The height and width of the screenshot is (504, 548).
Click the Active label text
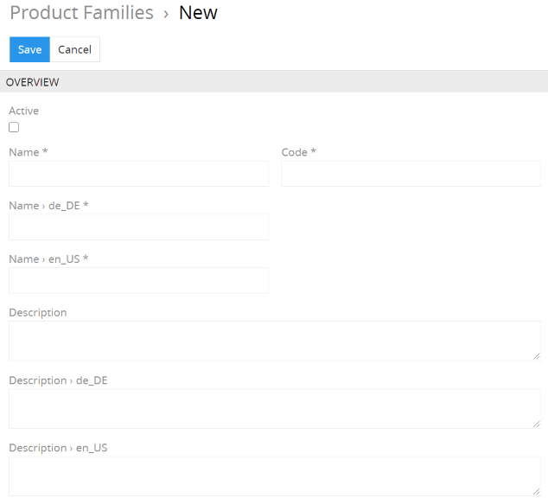[x=23, y=111]
